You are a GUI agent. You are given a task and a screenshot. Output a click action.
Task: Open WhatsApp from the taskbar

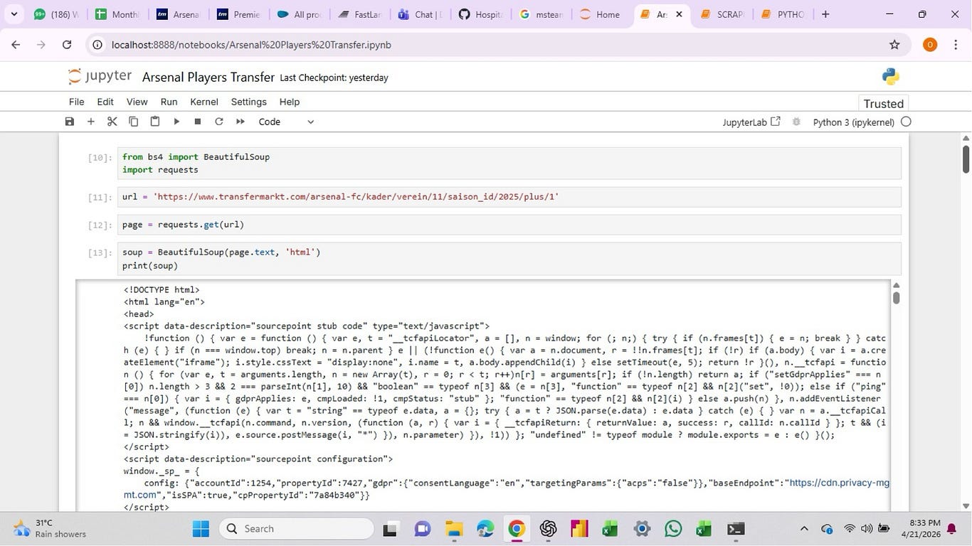[x=673, y=529]
